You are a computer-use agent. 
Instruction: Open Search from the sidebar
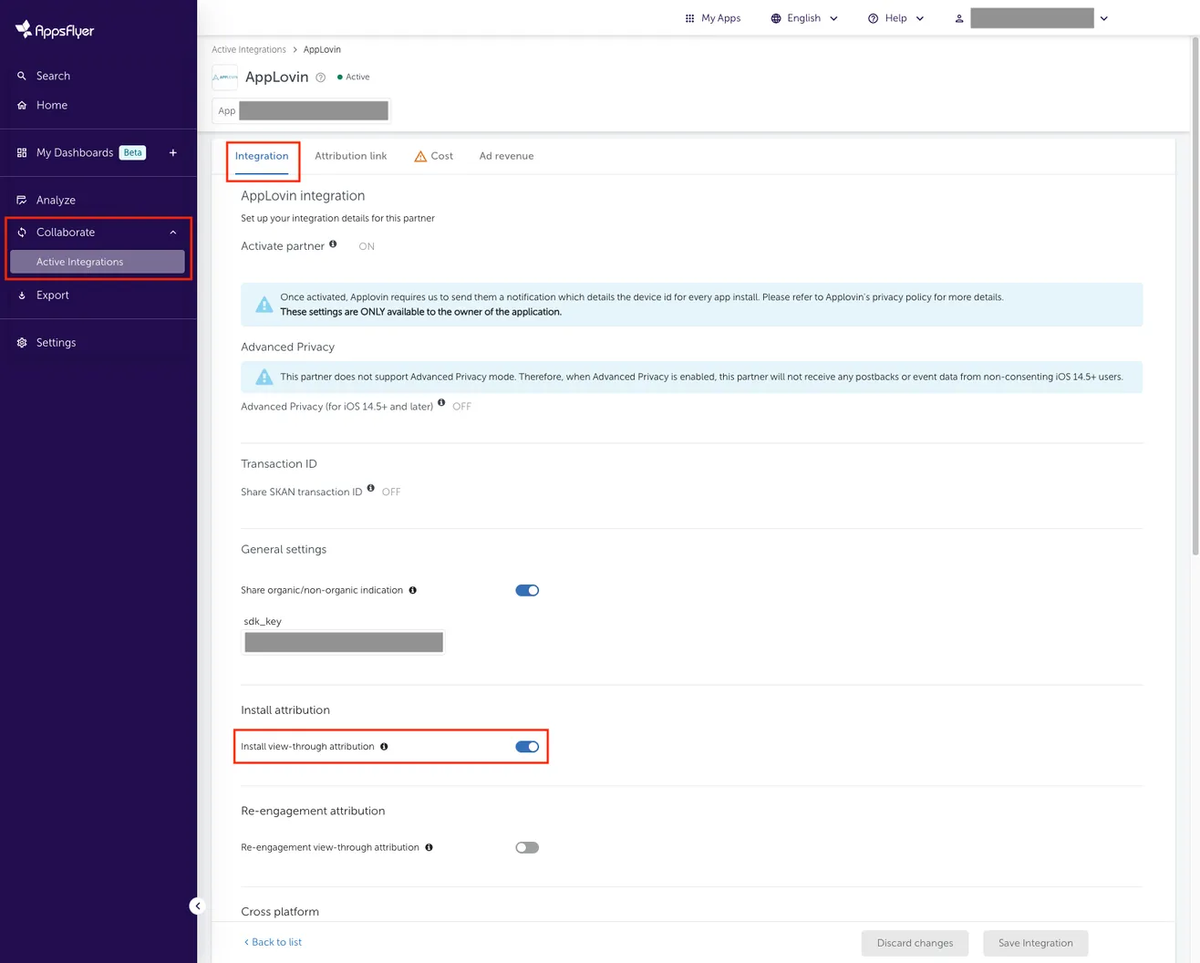[x=52, y=76]
